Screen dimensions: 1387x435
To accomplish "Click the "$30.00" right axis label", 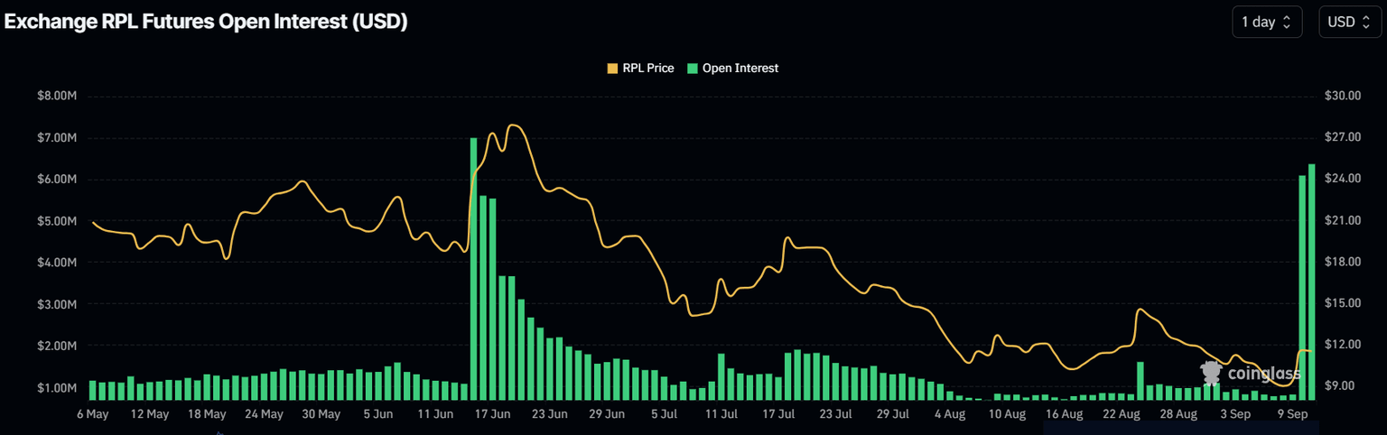I will 1342,96.
